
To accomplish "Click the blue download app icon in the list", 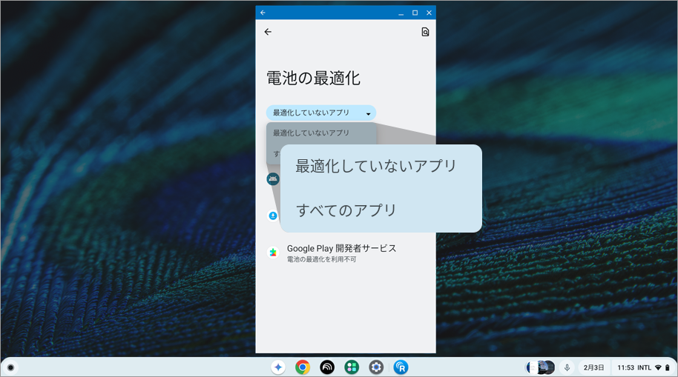I will click(273, 216).
